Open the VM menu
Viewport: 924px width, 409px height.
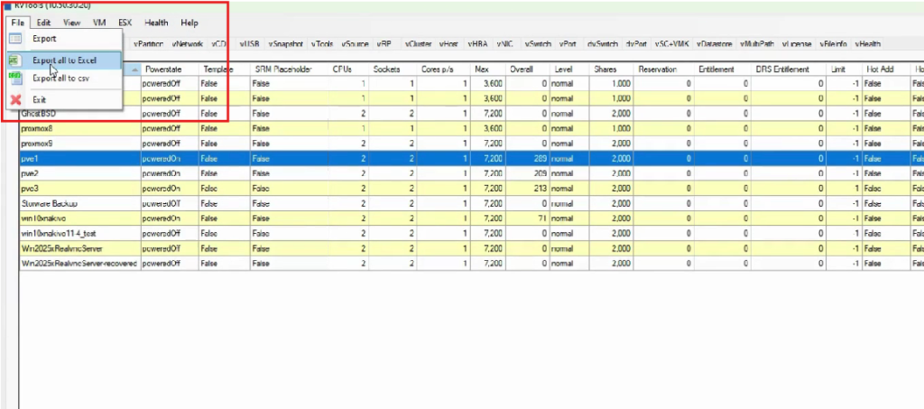pos(99,22)
